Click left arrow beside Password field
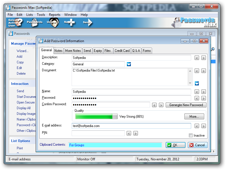The width and height of the screenshot is (226, 170). click(197, 98)
